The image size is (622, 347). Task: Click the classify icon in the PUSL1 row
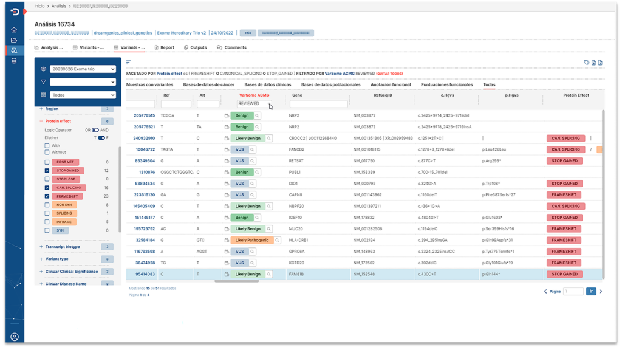[227, 173]
